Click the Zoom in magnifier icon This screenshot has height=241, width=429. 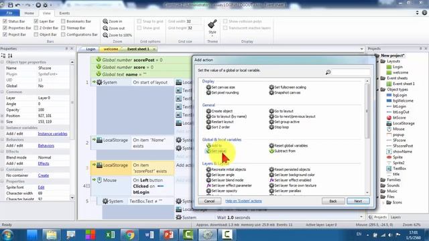pyautogui.click(x=105, y=21)
